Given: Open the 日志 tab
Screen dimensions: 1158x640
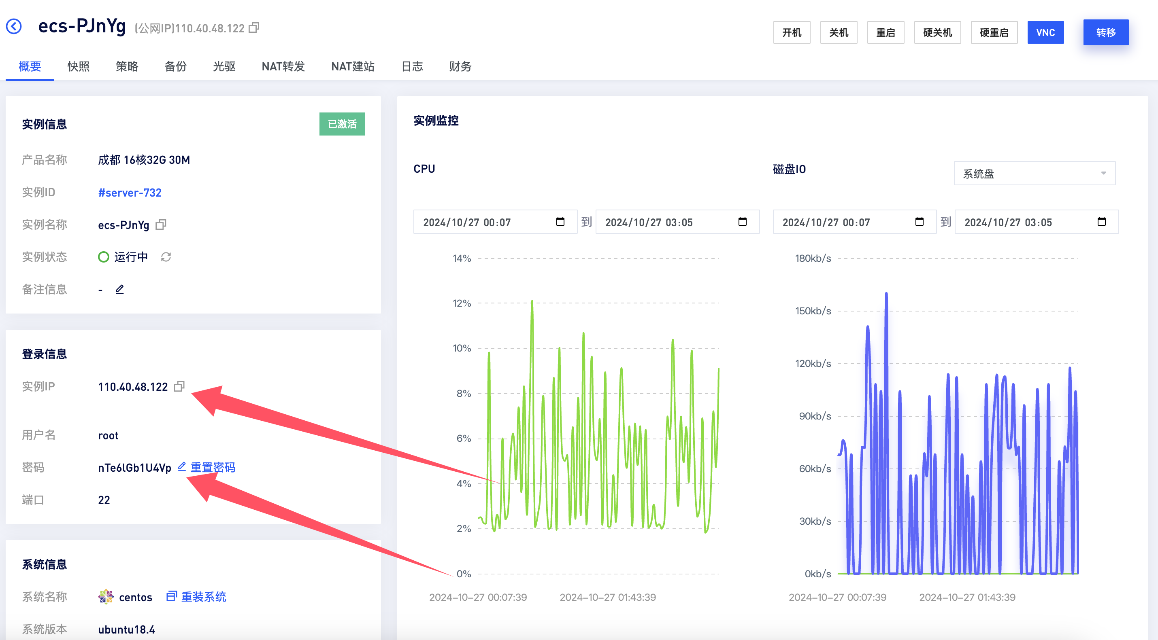Looking at the screenshot, I should (x=412, y=66).
